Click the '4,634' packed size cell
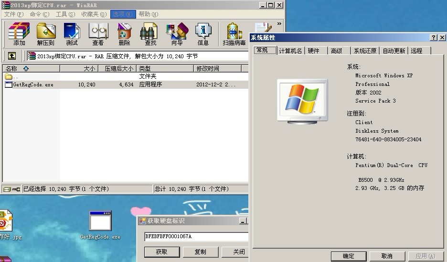Screen dimensions: 447x262 [126, 84]
